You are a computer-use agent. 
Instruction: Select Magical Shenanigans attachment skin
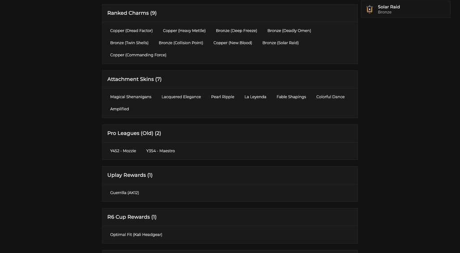pyautogui.click(x=131, y=97)
